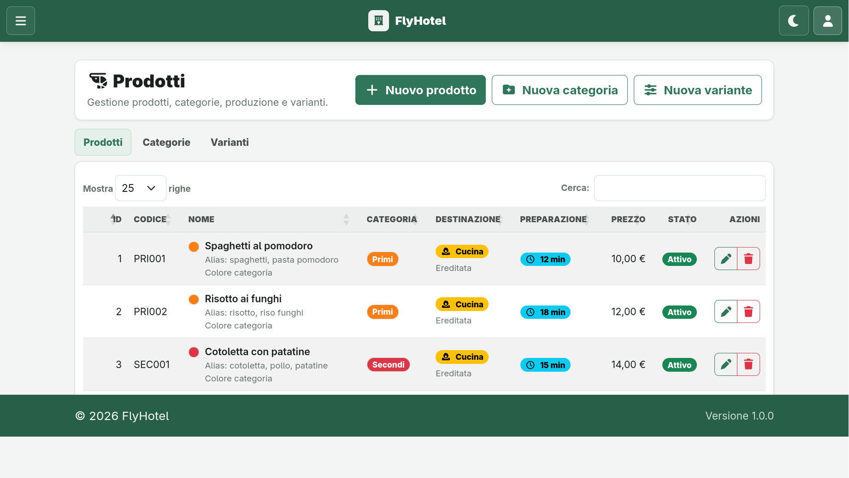Viewport: 849px width, 478px height.
Task: Click © 2026 FlyHotel footer text
Action: pos(122,416)
